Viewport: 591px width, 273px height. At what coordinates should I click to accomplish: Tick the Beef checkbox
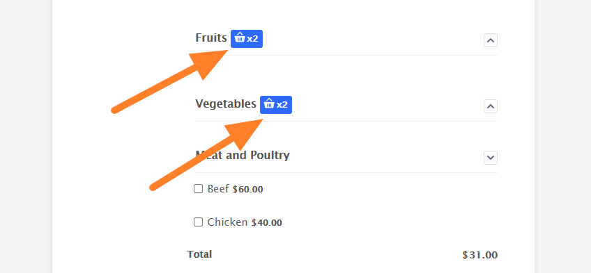[198, 188]
